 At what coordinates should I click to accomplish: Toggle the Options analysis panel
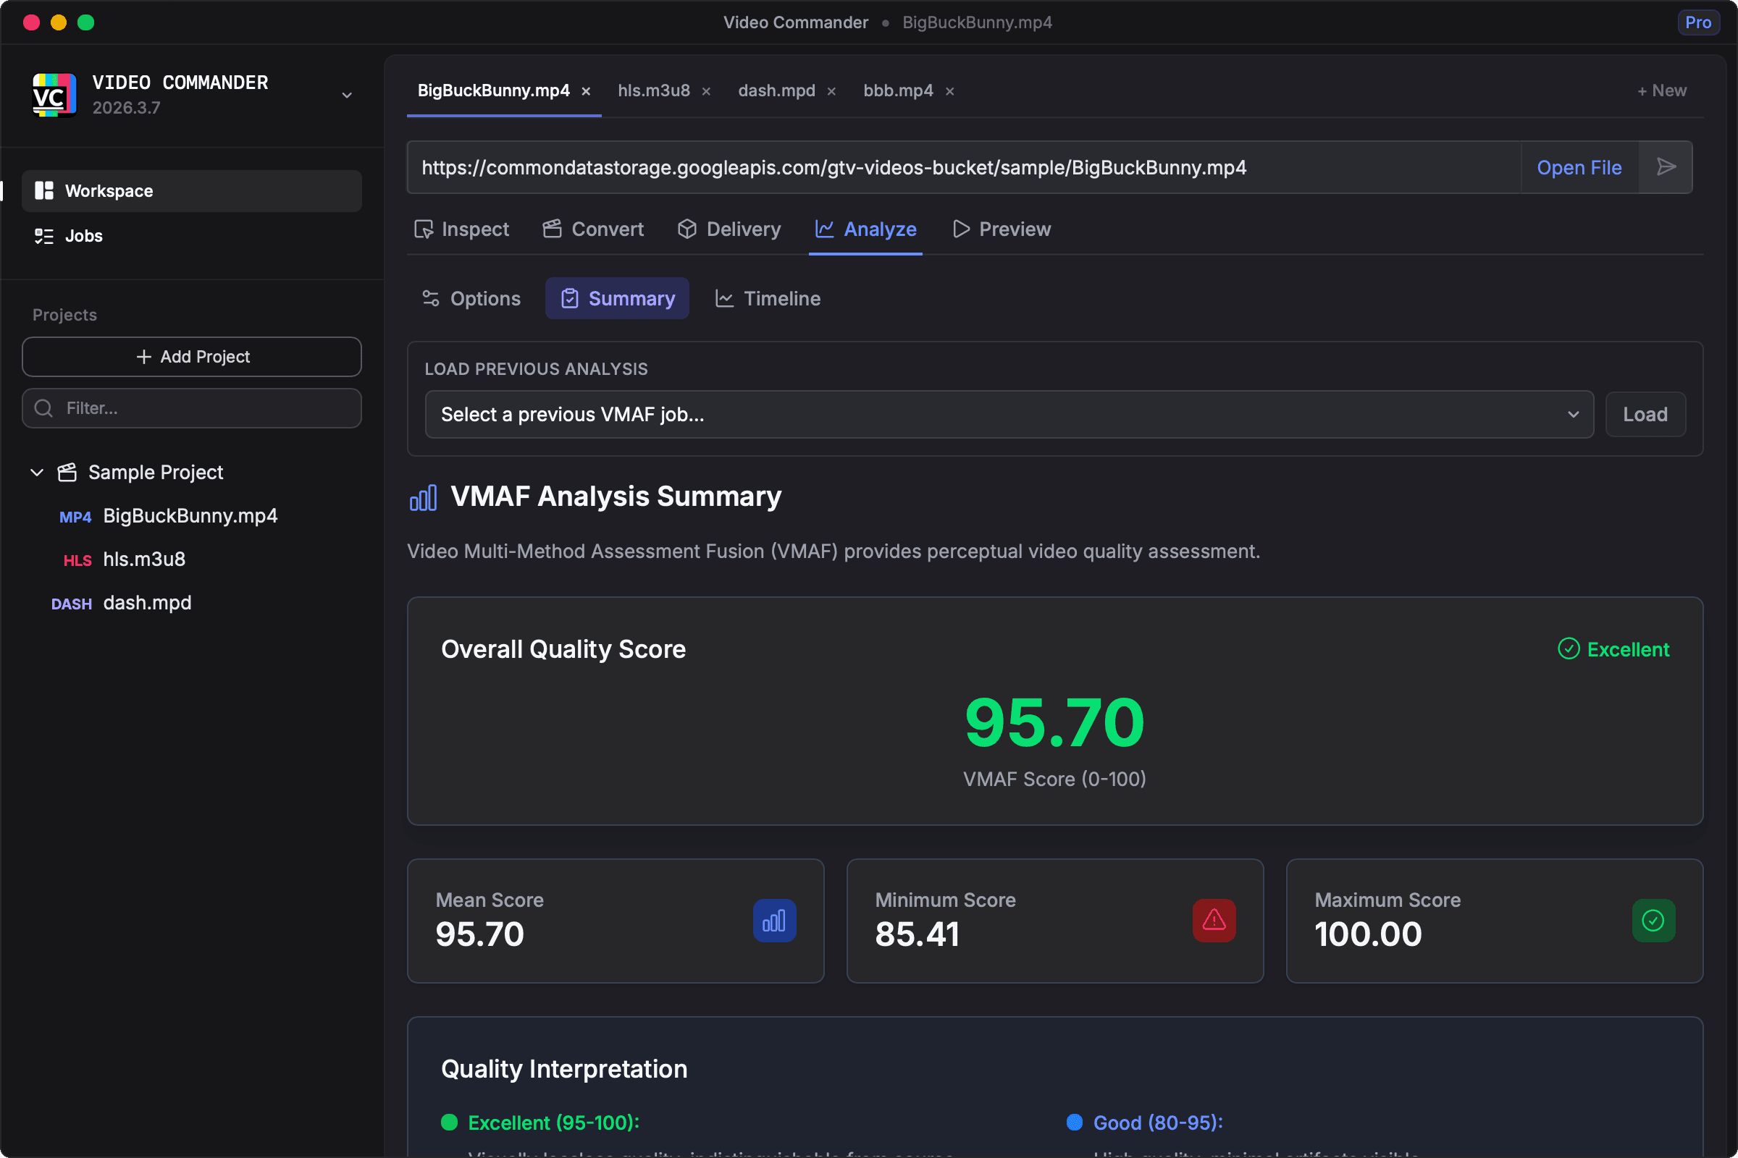coord(471,298)
